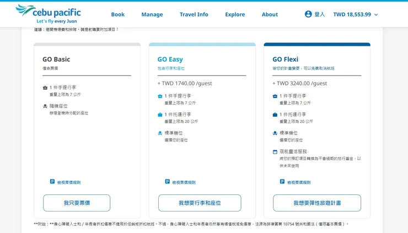Click '1 件手提行李' text in GO Basic
The width and height of the screenshot is (408, 233).
click(x=63, y=88)
